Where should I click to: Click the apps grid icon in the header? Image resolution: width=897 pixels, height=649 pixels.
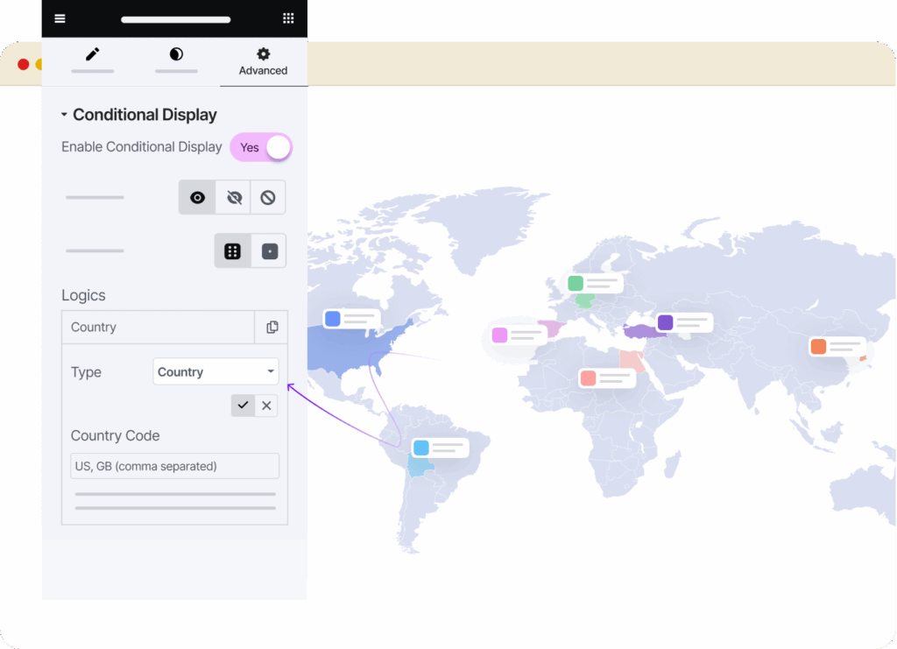tap(287, 18)
